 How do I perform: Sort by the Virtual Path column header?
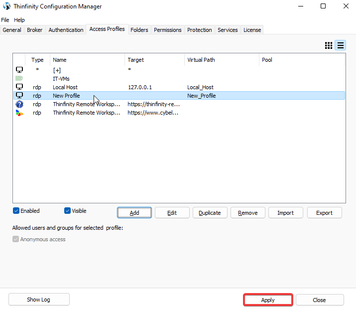(222, 60)
